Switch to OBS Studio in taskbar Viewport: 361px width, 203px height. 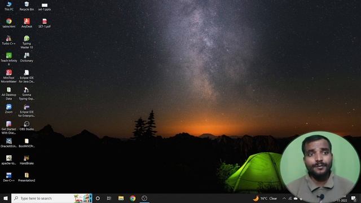(x=144, y=198)
